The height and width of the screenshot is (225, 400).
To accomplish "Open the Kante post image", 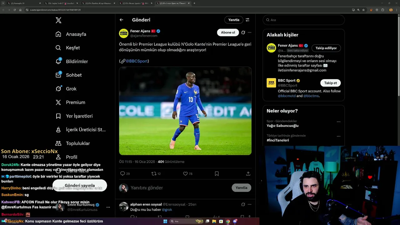I will point(185,111).
